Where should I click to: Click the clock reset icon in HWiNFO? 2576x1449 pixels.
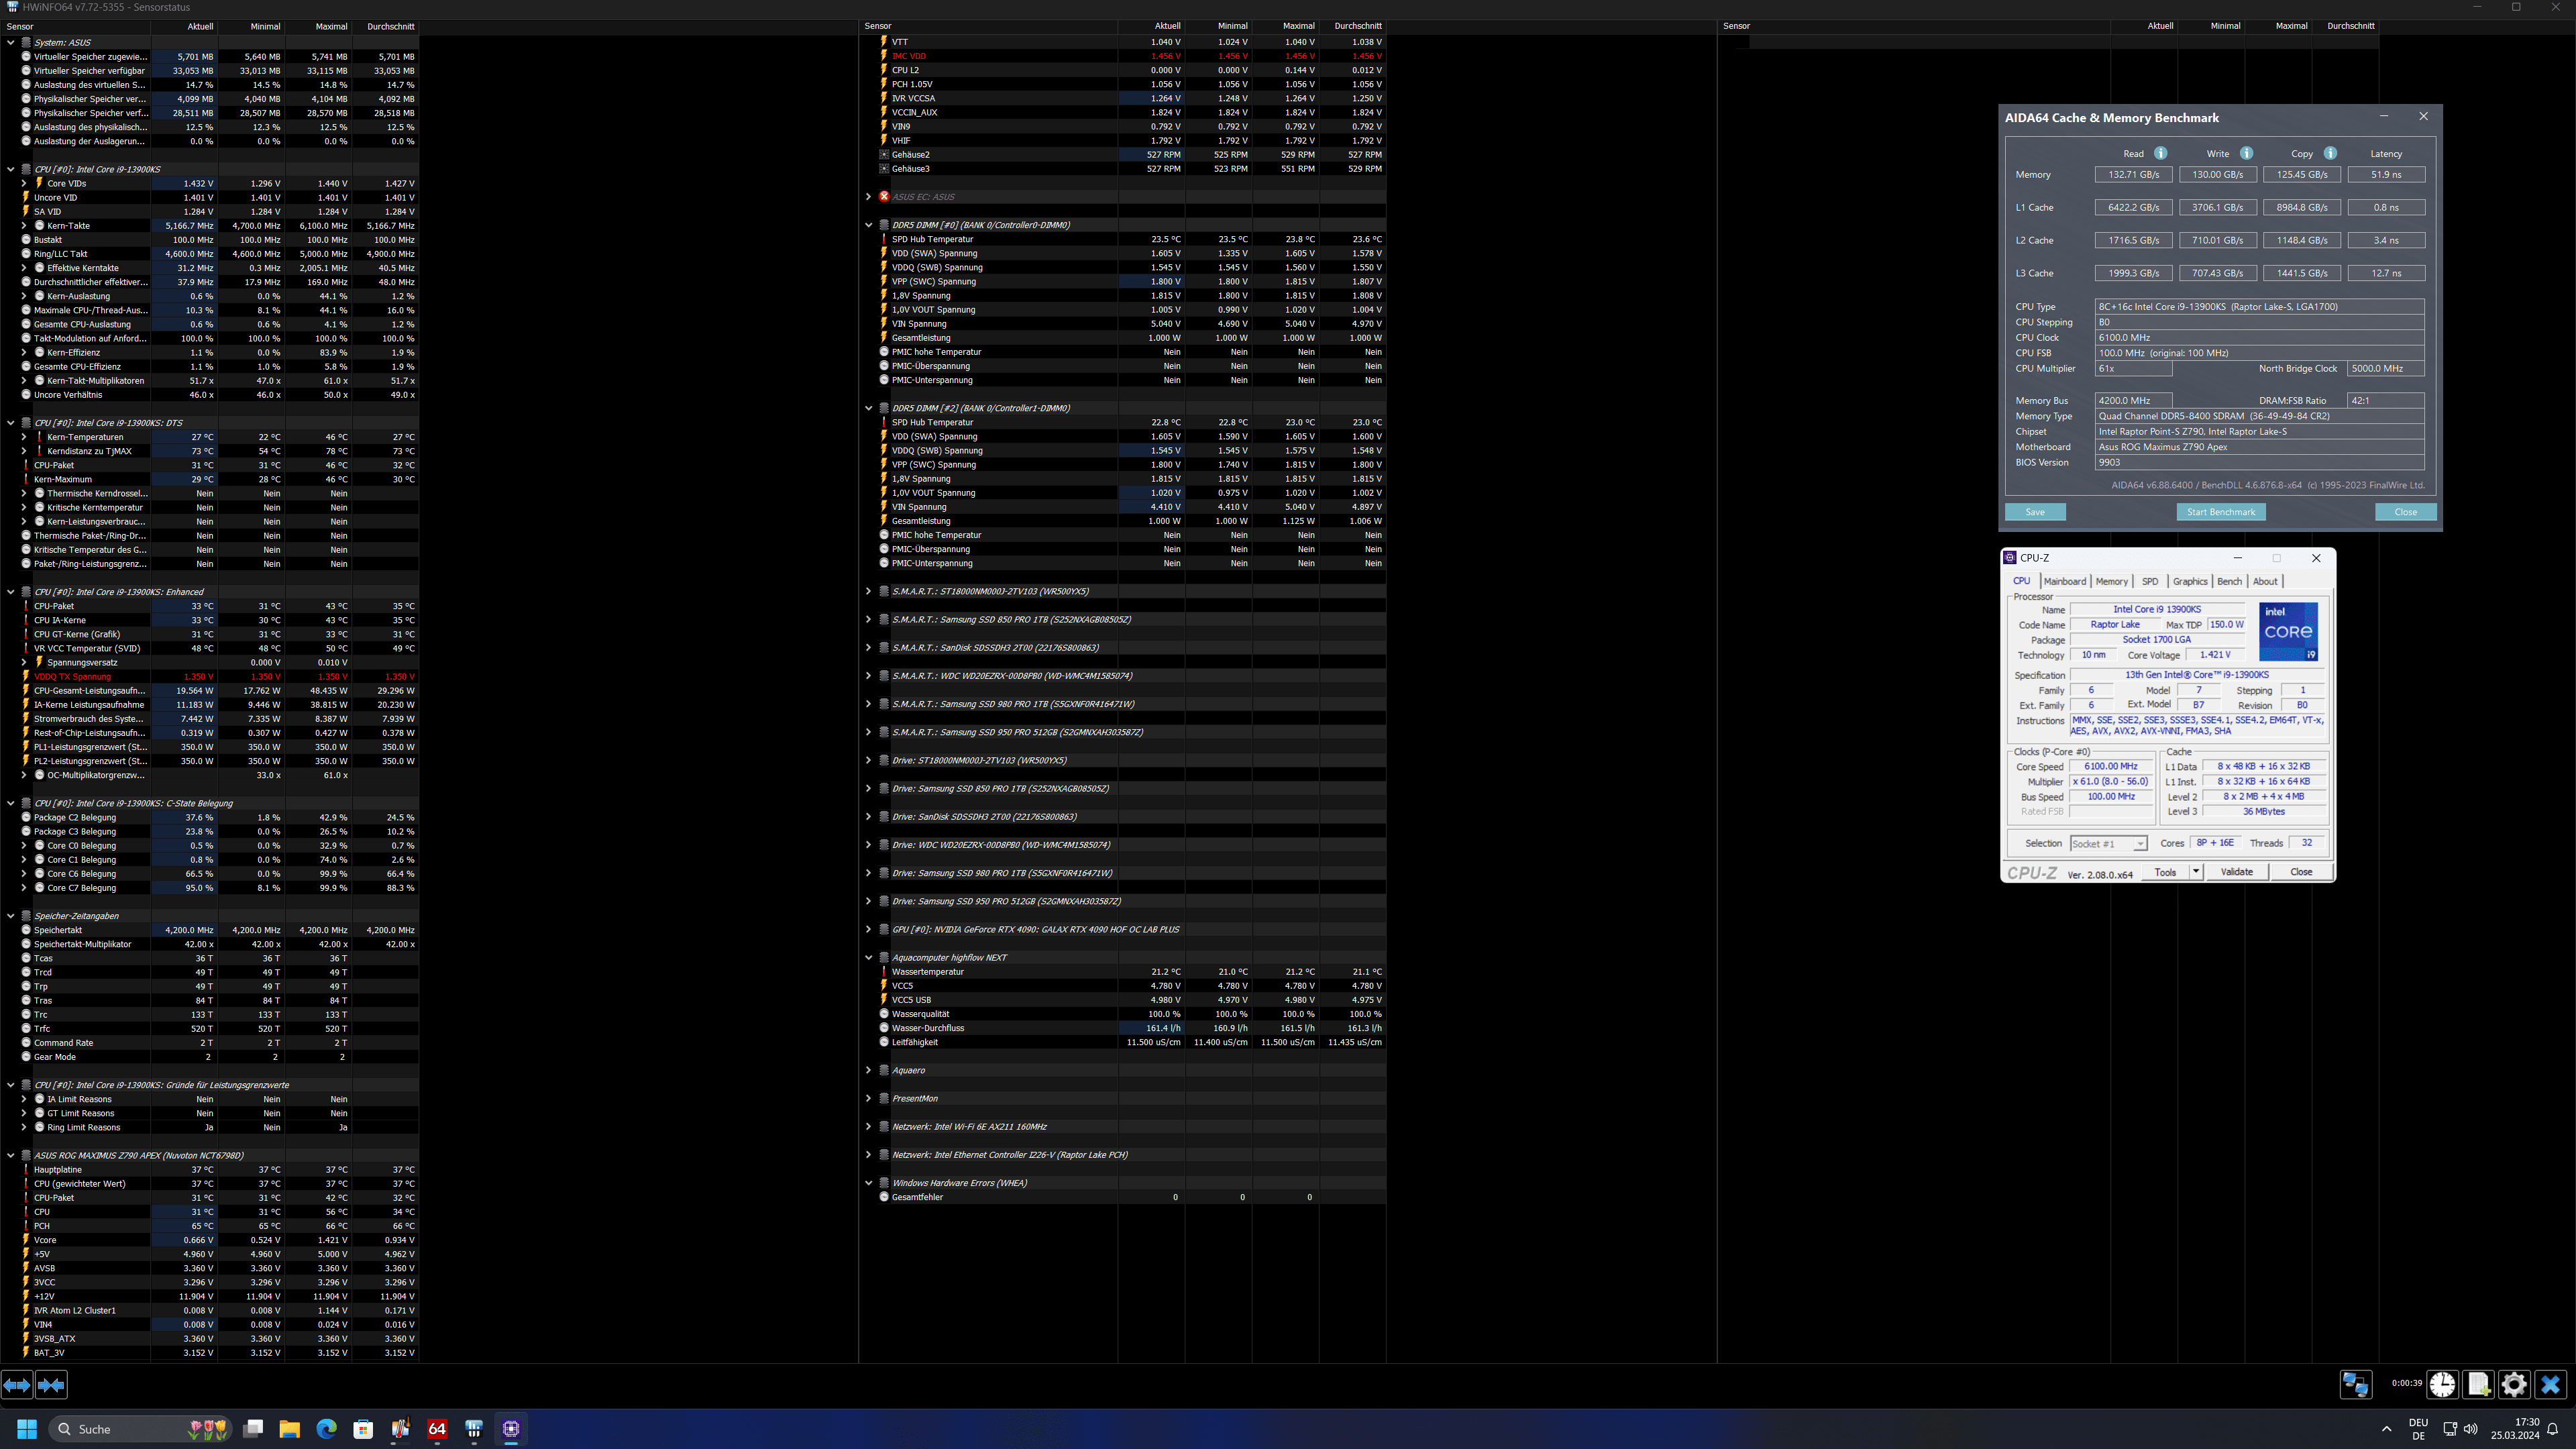tap(2442, 1384)
